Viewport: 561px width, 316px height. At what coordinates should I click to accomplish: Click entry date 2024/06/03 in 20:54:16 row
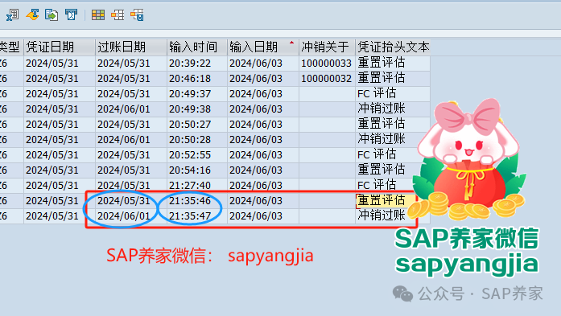tap(263, 170)
